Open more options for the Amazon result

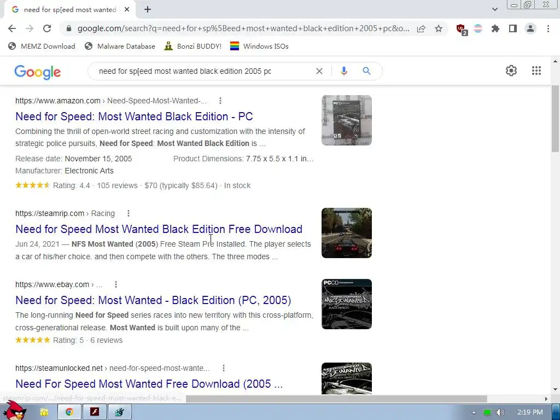(x=220, y=101)
